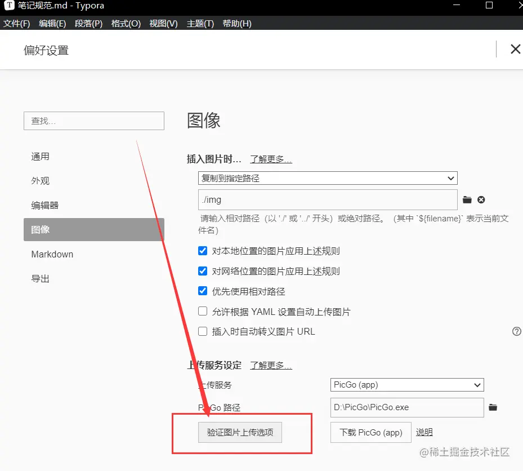Click the Typora app icon in title bar
The height and width of the screenshot is (471, 523).
pyautogui.click(x=9, y=5)
